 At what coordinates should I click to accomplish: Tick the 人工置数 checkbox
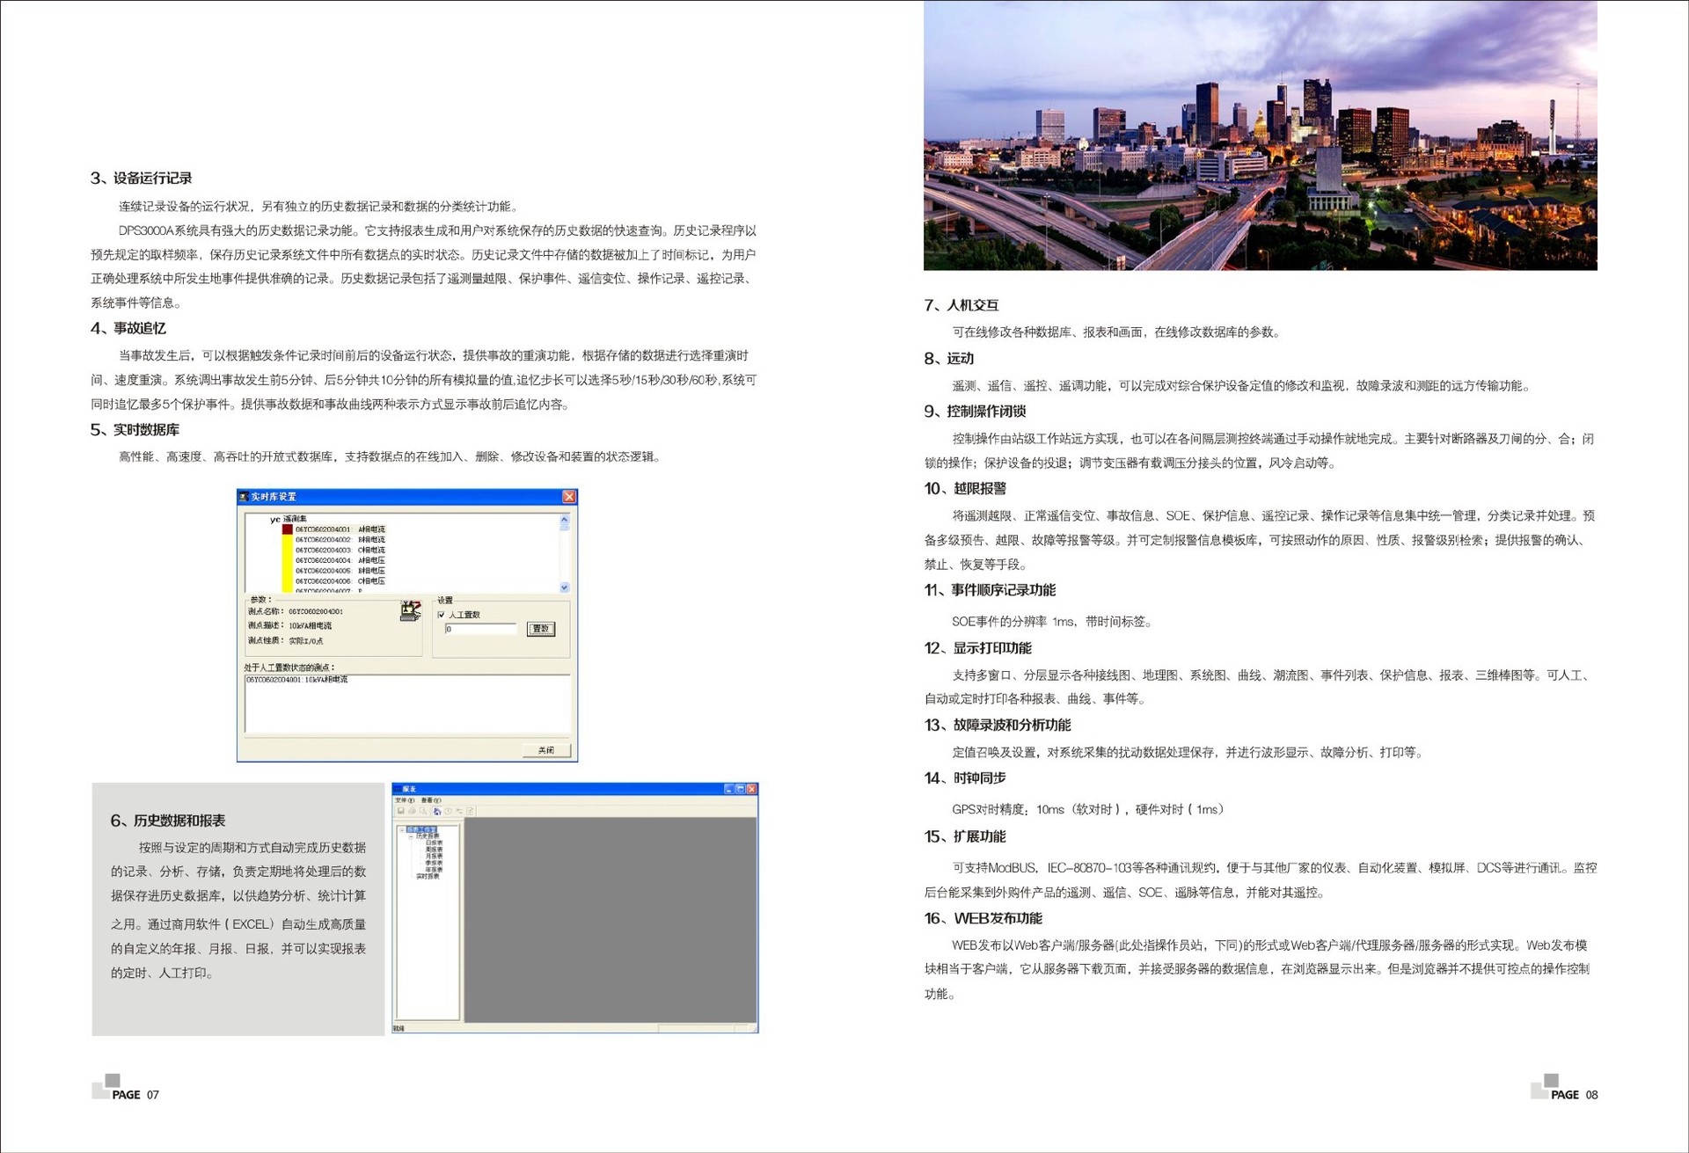click(441, 615)
